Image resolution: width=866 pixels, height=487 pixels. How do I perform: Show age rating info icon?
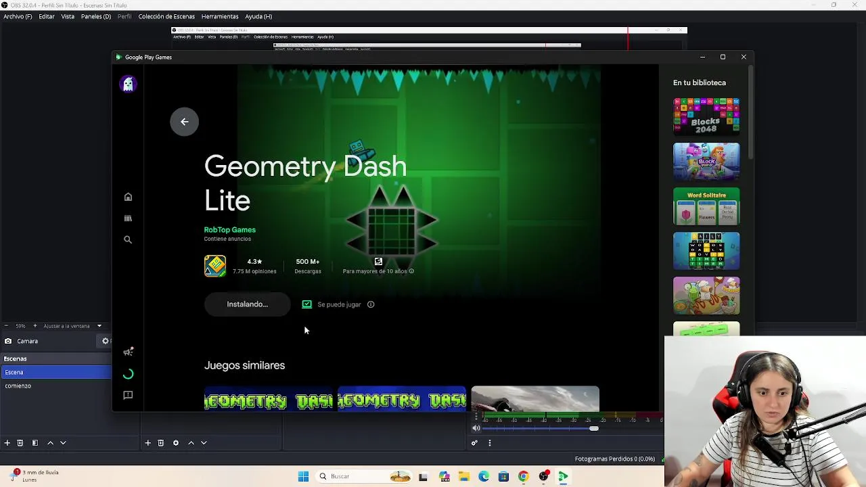(411, 271)
